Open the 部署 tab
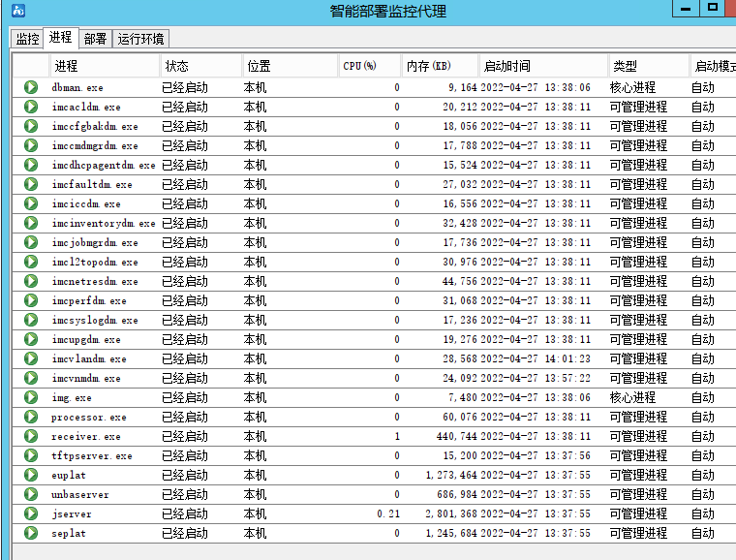The width and height of the screenshot is (736, 560). click(x=95, y=39)
